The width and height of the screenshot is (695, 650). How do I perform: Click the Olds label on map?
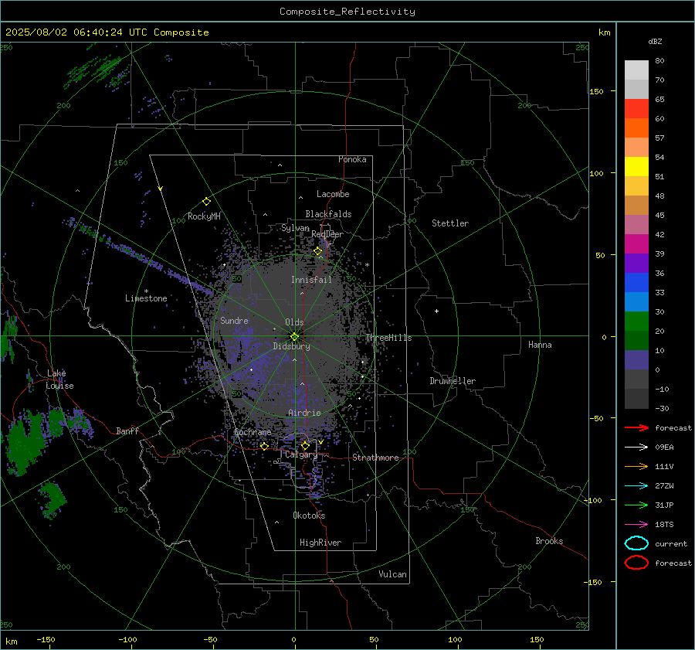(294, 322)
